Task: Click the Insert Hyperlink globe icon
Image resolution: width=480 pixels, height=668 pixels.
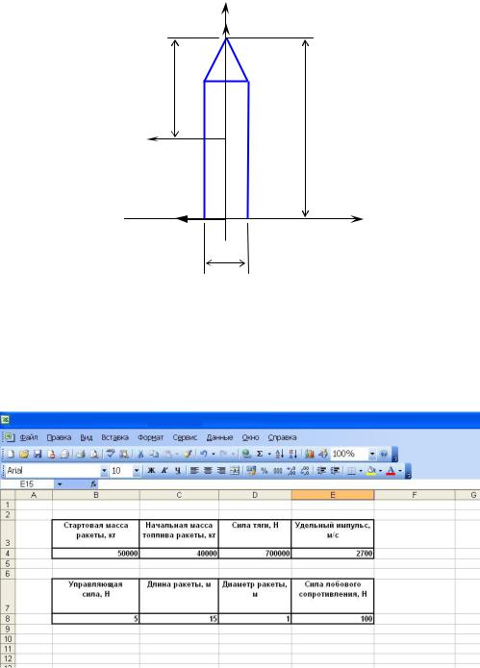Action: coord(246,454)
